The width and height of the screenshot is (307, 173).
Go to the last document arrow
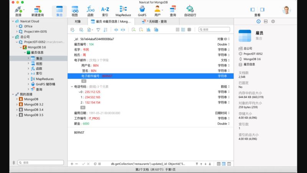pyautogui.click(x=210, y=164)
